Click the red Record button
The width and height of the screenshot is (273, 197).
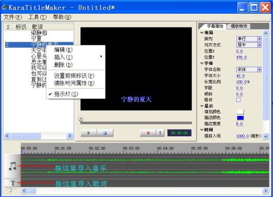[148, 133]
